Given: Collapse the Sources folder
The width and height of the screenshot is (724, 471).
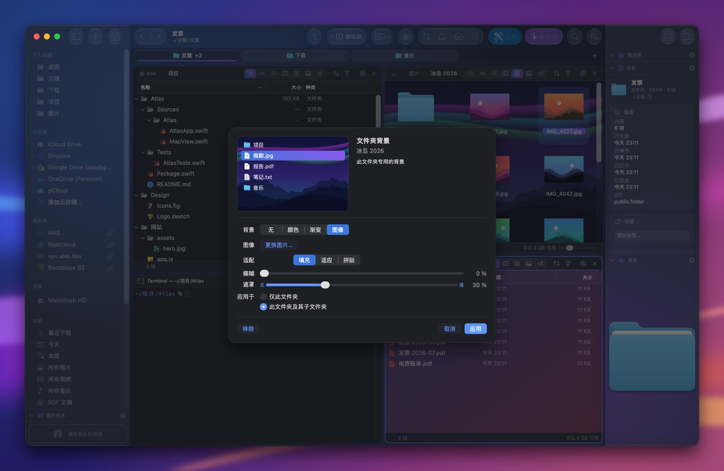Looking at the screenshot, I should click(x=143, y=110).
